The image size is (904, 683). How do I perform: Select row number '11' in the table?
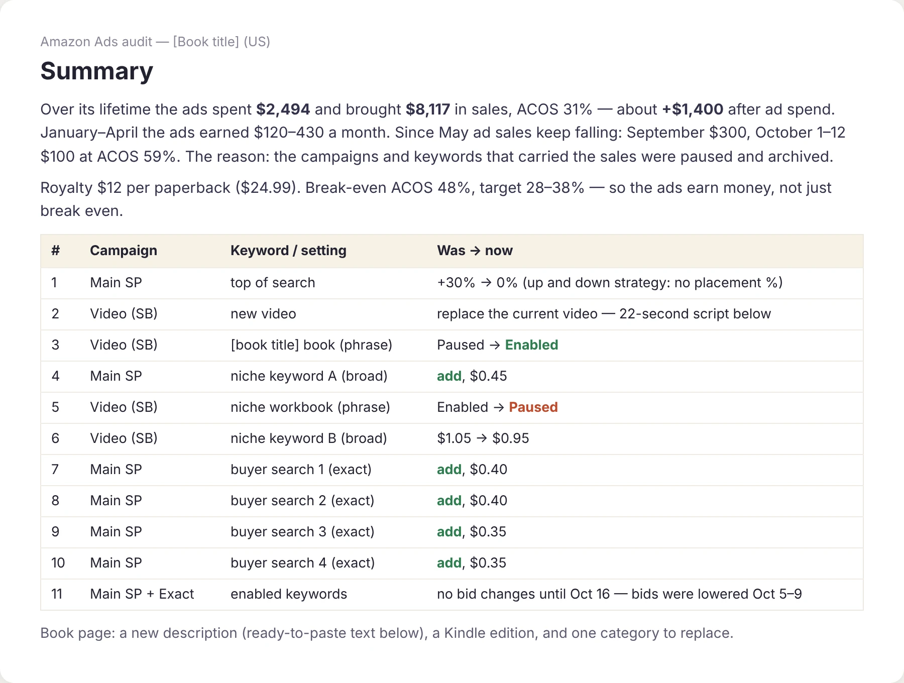57,594
